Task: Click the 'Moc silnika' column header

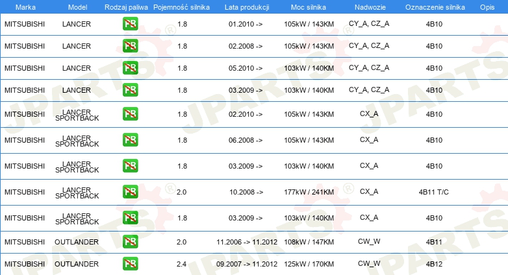Action: tap(309, 7)
